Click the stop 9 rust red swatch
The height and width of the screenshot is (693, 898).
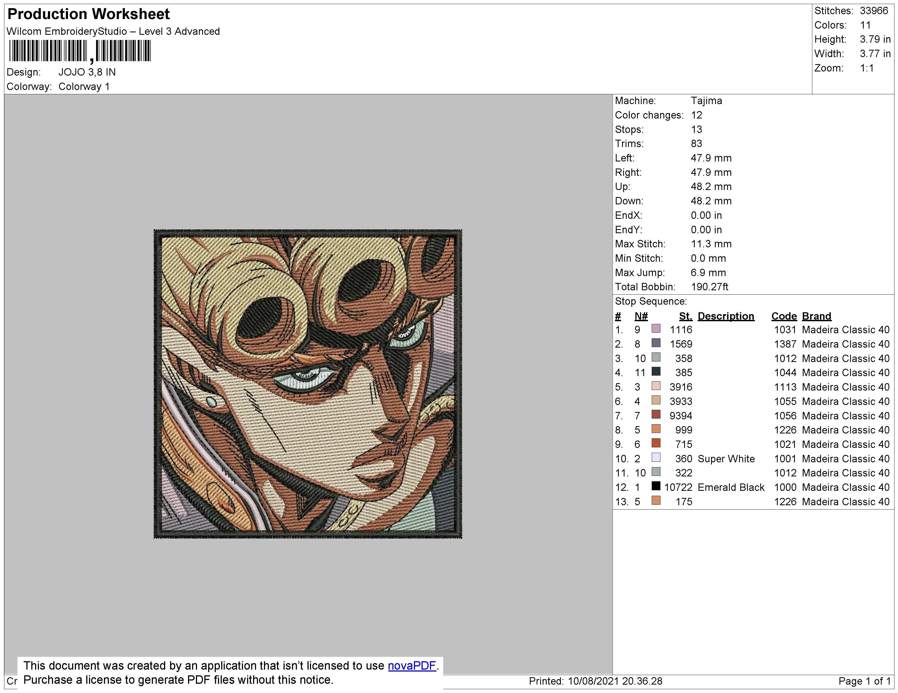656,444
